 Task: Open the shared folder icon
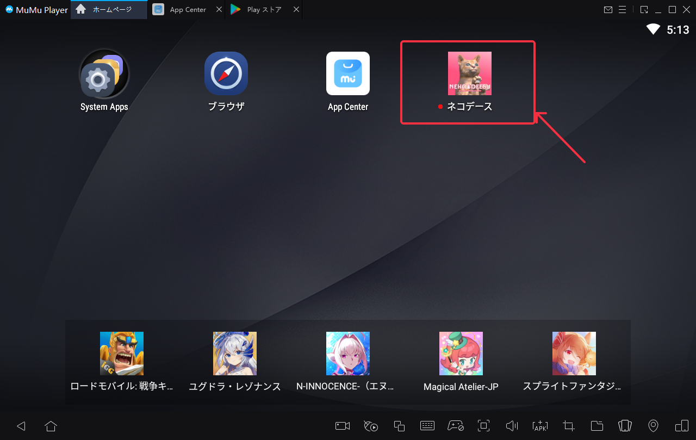click(x=597, y=426)
